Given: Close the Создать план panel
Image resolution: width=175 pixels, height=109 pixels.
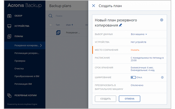Looking at the screenshot, I should (93, 6).
